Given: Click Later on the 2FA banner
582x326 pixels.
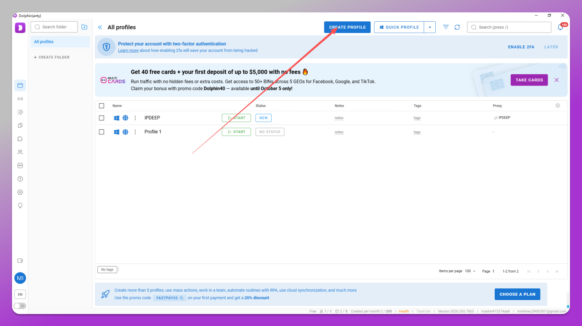Looking at the screenshot, I should click(x=551, y=47).
